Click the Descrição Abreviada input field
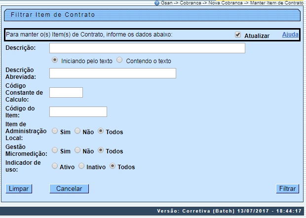The height and width of the screenshot is (218, 306). coord(113,73)
